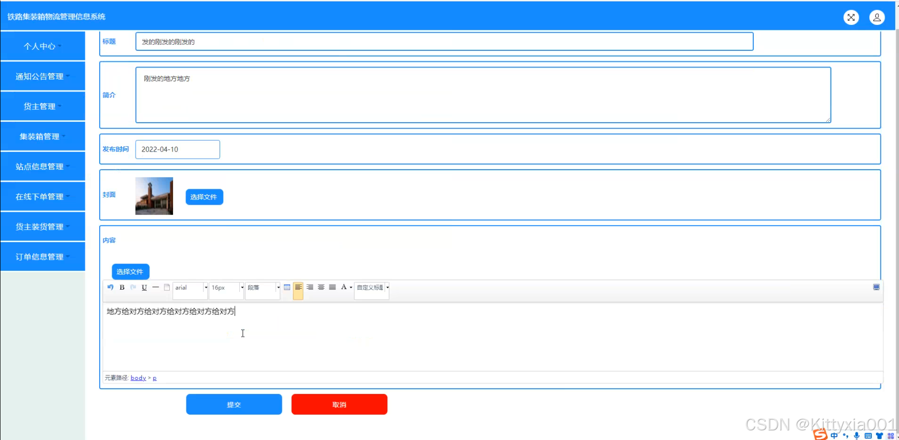This screenshot has height=440, width=899.
Task: Click the body link in element path
Action: tap(138, 378)
